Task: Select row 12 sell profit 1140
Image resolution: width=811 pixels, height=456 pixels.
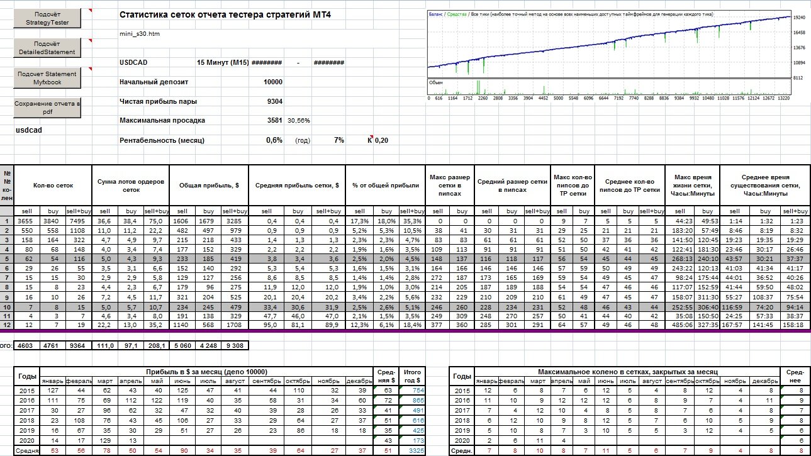Action: point(183,326)
